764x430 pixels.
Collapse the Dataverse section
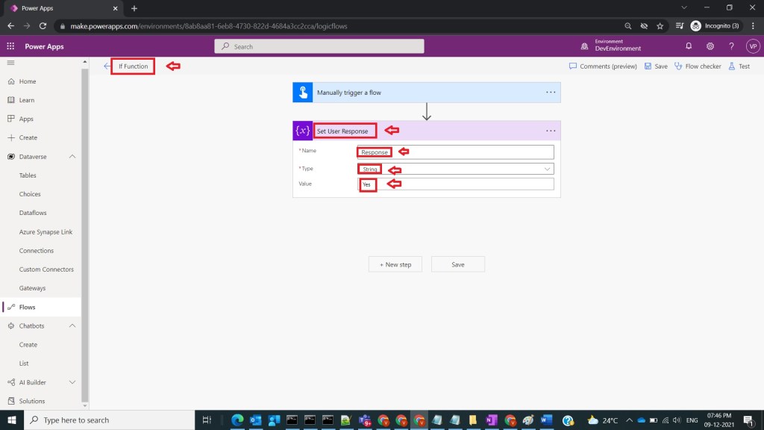pyautogui.click(x=72, y=157)
